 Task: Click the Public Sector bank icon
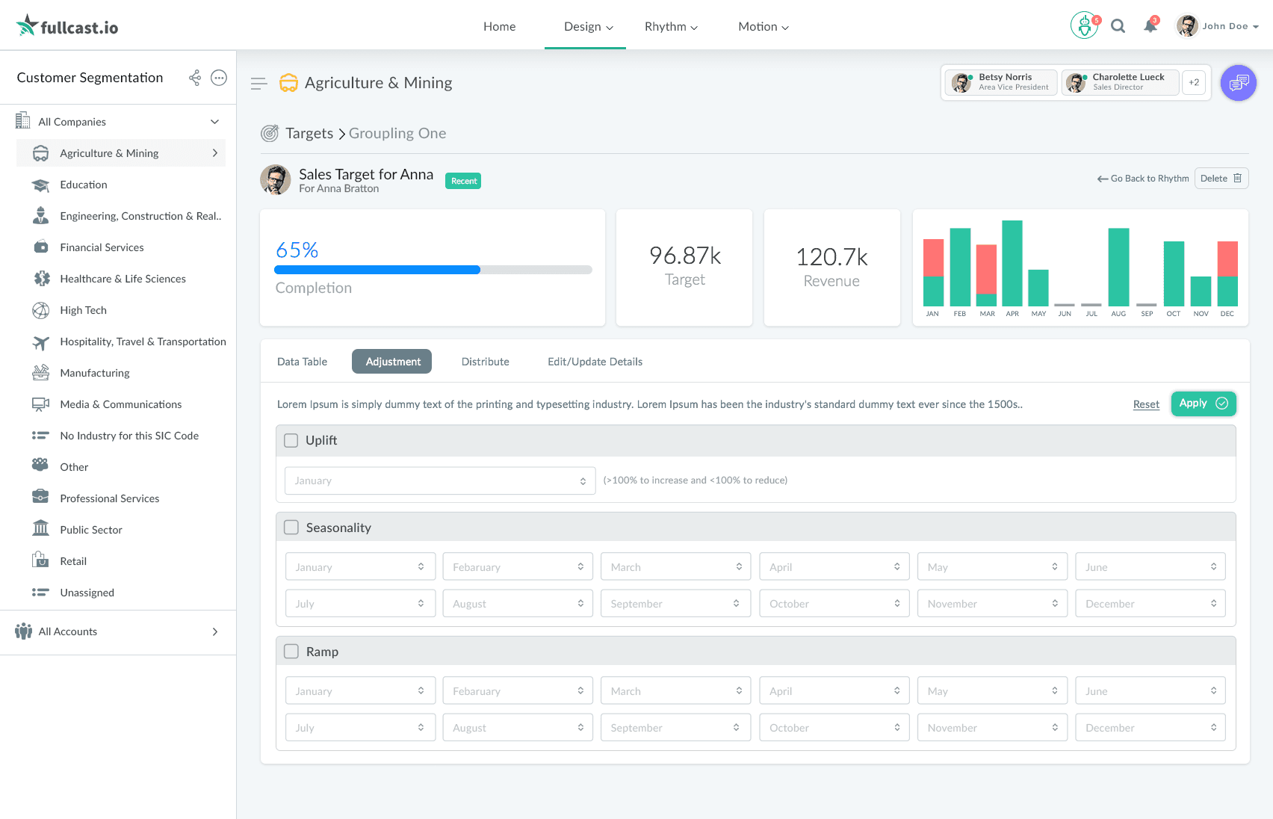click(x=41, y=529)
